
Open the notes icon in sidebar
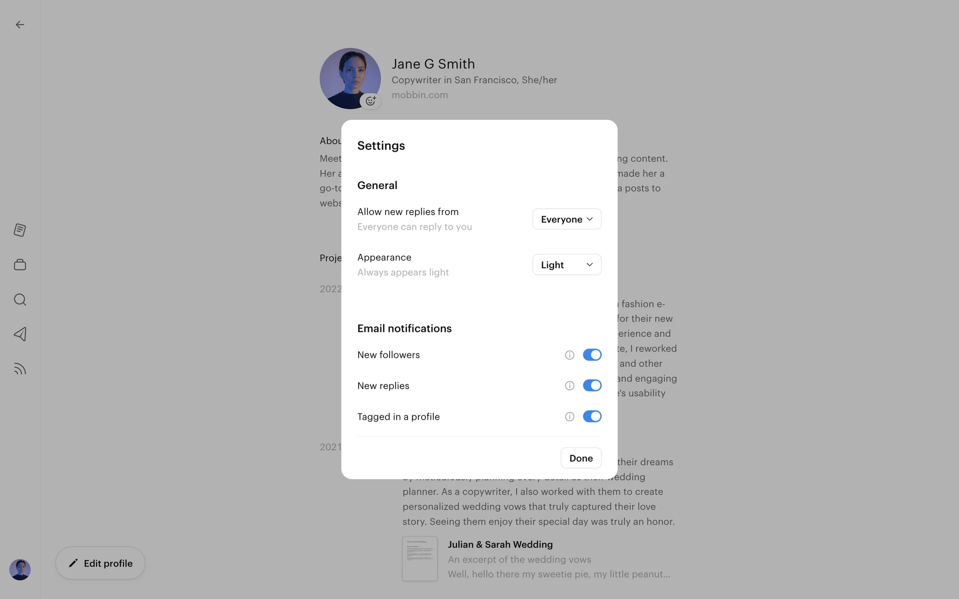pyautogui.click(x=20, y=230)
